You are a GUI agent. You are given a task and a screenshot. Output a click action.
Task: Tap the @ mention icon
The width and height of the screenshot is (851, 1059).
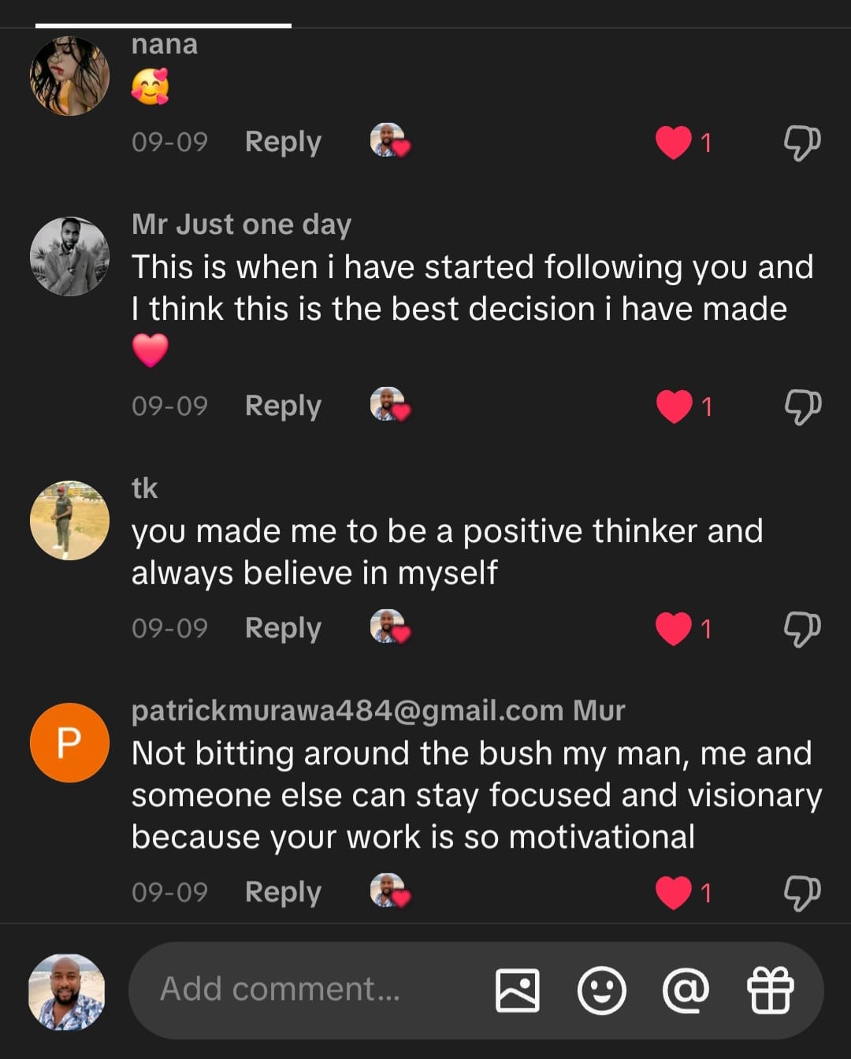coord(686,990)
